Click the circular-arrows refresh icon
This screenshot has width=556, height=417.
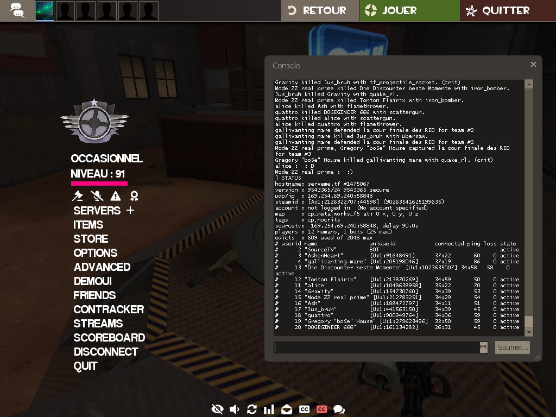tap(251, 409)
